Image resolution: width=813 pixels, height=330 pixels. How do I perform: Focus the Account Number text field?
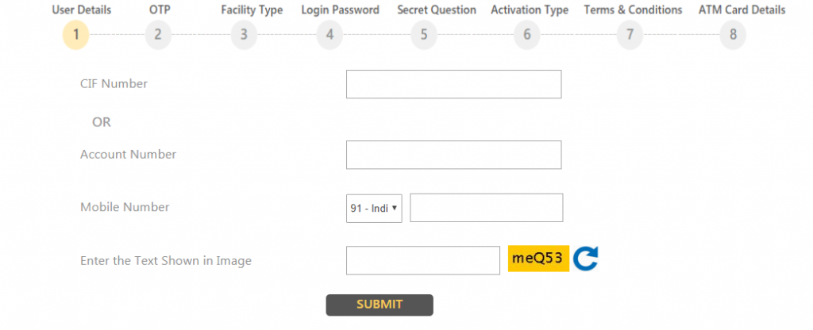point(453,155)
